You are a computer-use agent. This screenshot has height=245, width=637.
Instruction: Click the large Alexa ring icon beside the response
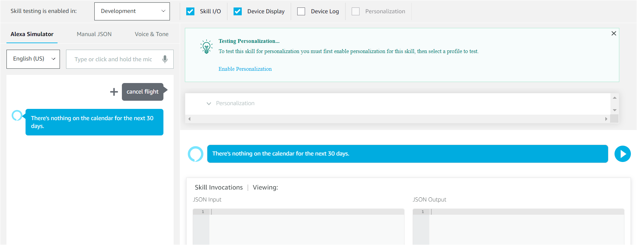tap(196, 154)
